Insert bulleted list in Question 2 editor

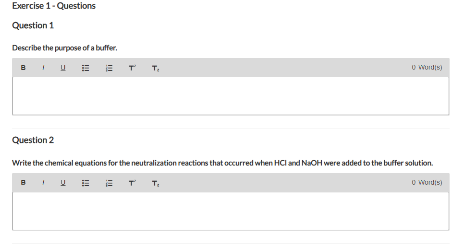85,183
